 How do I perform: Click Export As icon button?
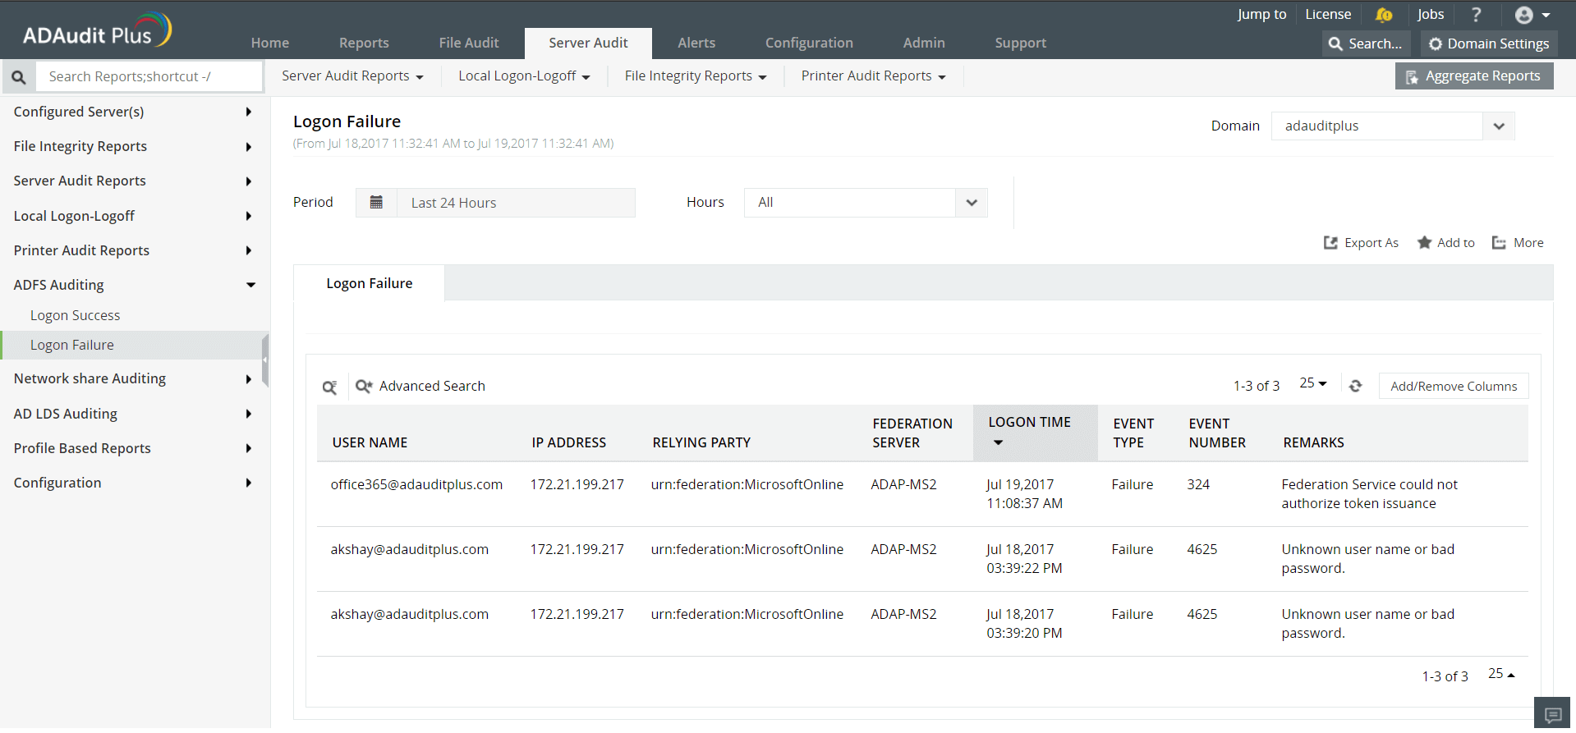coord(1361,243)
